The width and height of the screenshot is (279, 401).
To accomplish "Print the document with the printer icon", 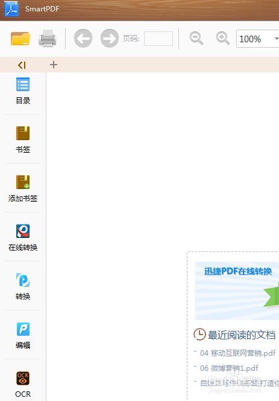I will pyautogui.click(x=47, y=39).
